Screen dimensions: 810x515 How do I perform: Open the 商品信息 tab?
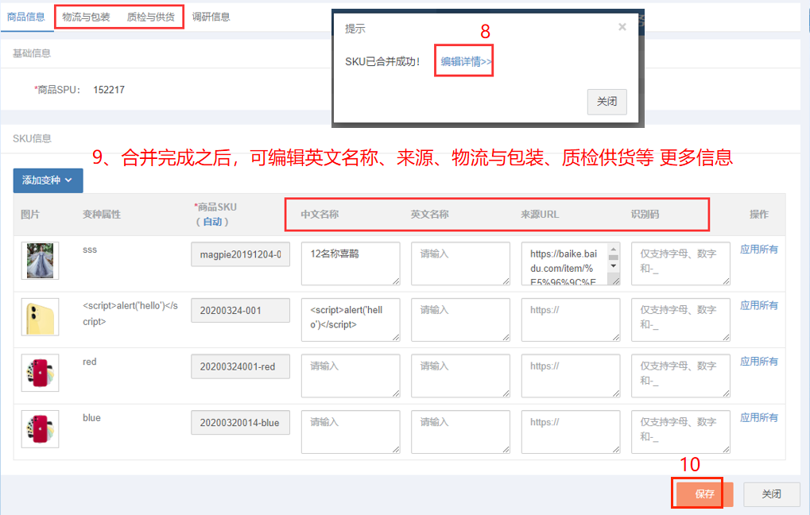[25, 17]
